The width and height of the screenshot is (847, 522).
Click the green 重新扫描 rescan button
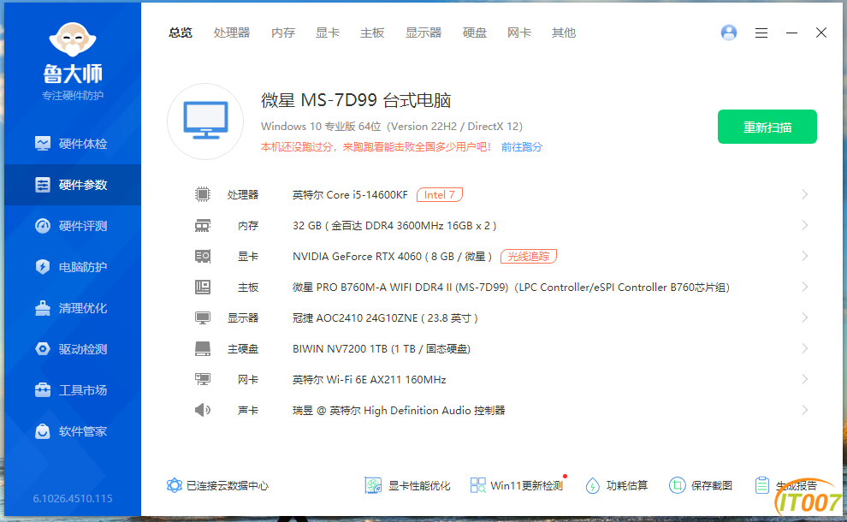point(767,127)
